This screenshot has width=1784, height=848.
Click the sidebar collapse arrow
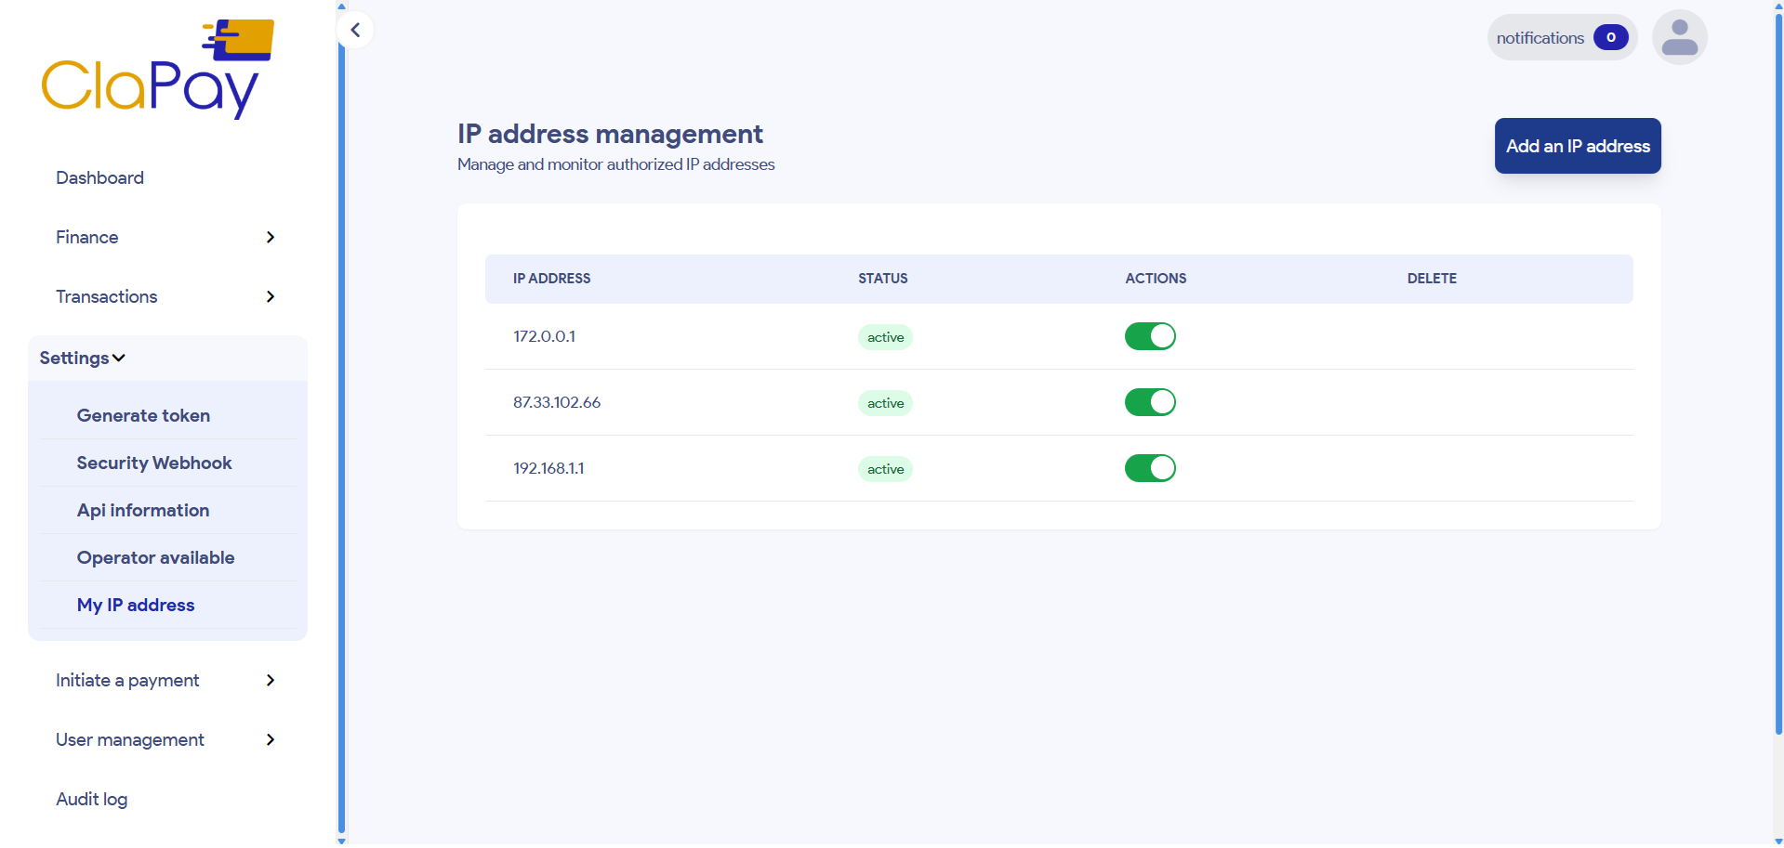(354, 29)
